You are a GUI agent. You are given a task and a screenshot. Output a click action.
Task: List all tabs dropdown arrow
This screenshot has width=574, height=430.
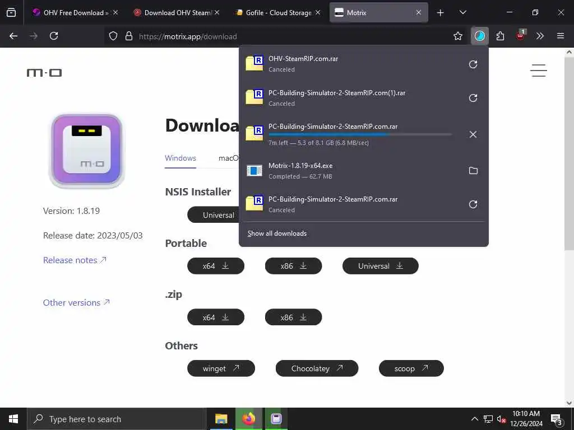click(462, 13)
